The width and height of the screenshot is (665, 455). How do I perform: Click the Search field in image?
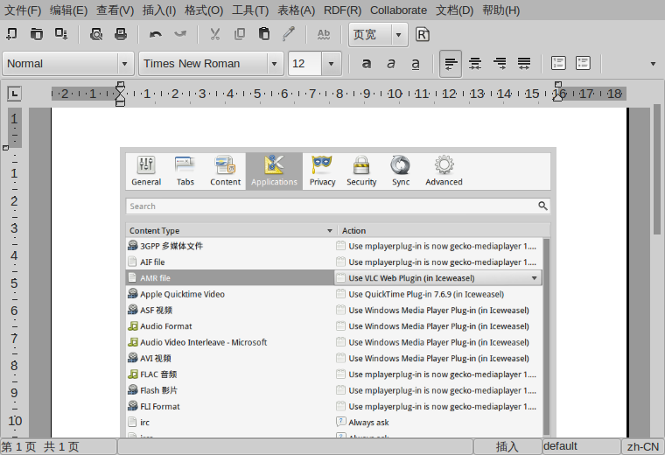(x=338, y=206)
